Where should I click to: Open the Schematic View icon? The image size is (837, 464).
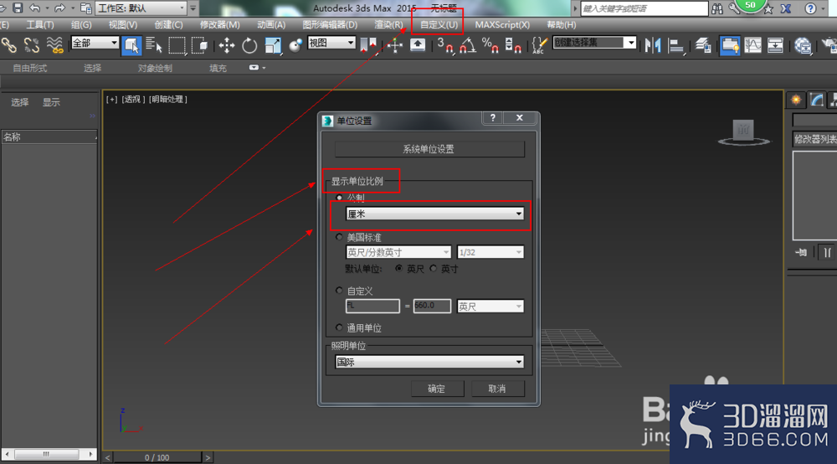(775, 45)
